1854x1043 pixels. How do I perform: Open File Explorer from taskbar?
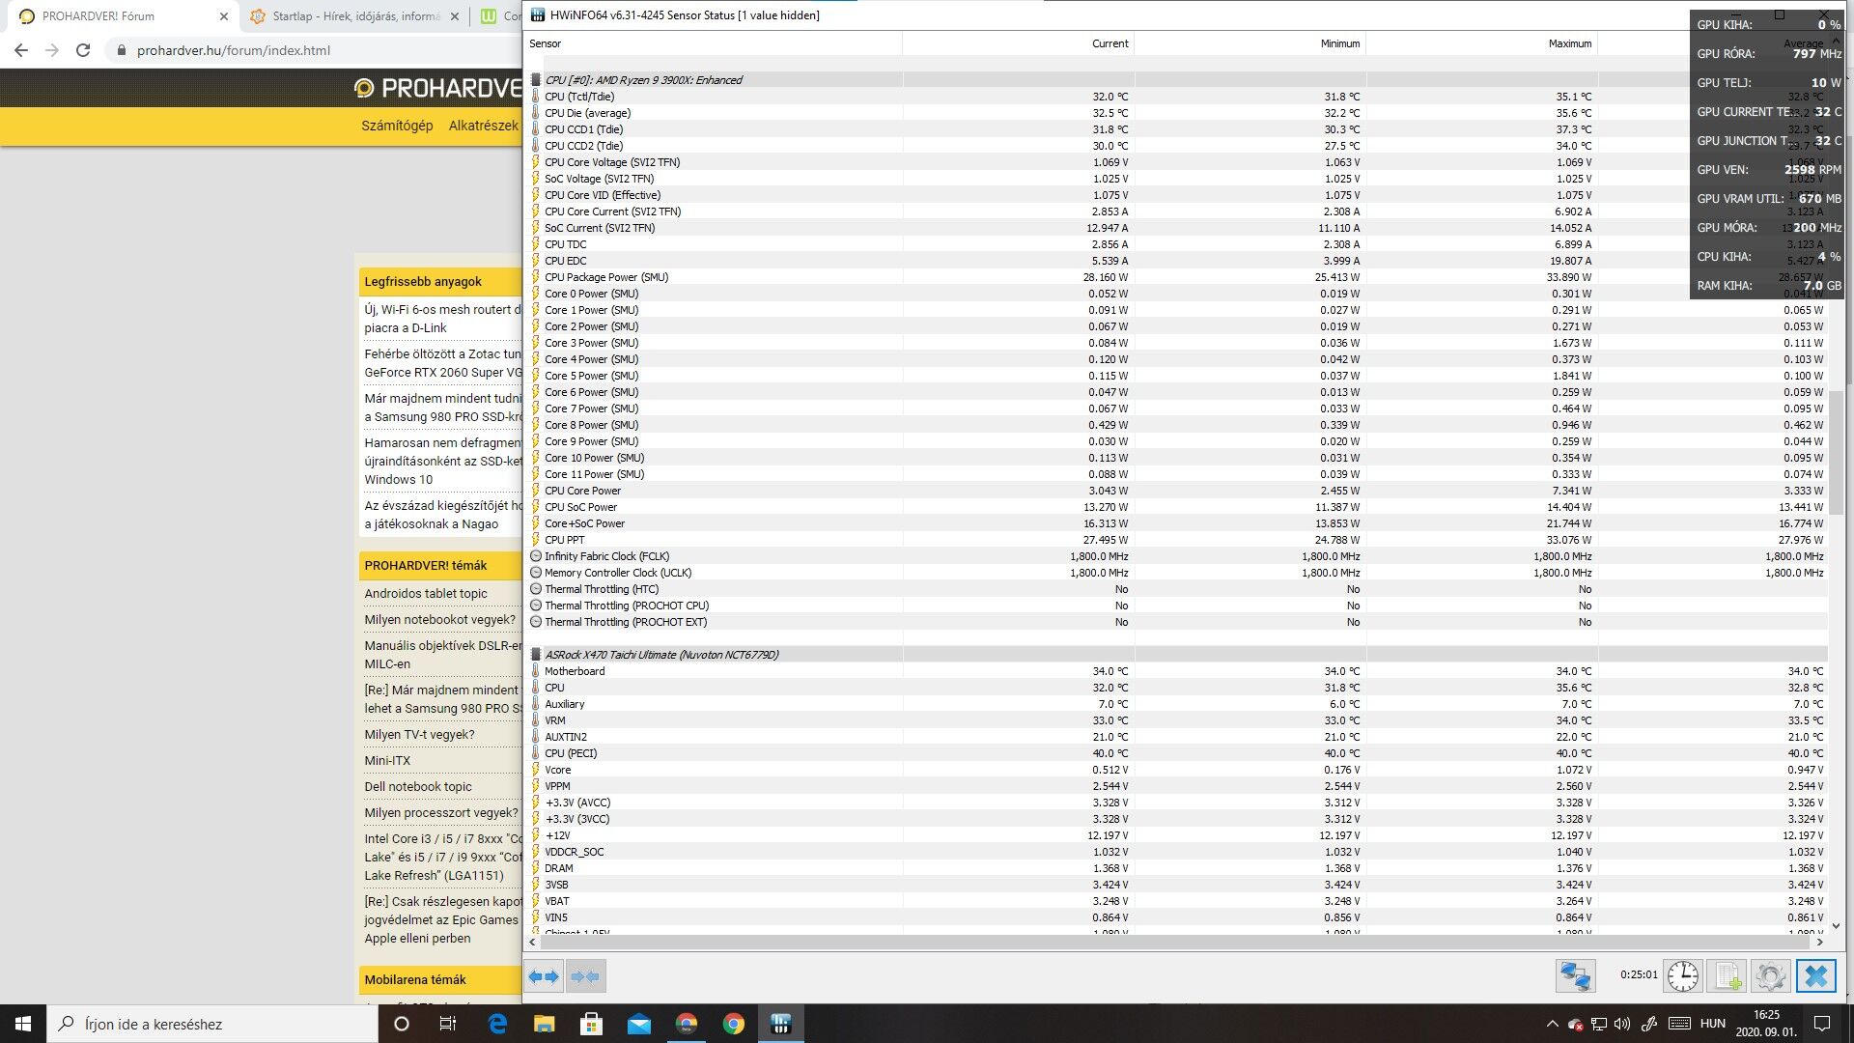545,1024
